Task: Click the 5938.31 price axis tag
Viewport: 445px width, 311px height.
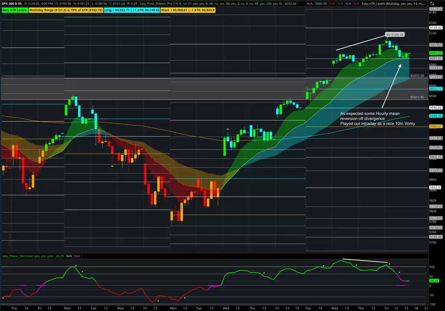Action: pos(436,138)
